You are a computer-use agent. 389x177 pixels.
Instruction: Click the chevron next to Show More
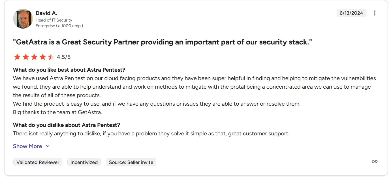[x=48, y=146]
